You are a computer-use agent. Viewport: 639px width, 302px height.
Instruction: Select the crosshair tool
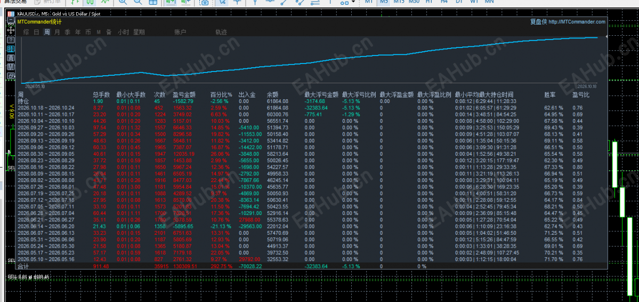tap(237, 2)
